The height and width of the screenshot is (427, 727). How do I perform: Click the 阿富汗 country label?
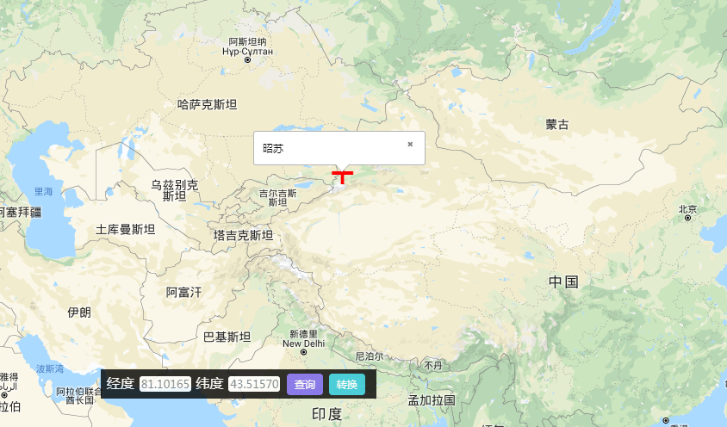pyautogui.click(x=183, y=292)
